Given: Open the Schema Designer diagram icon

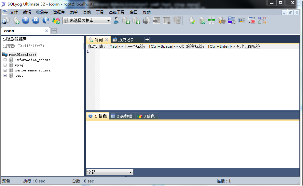Looking at the screenshot, I should (262, 20).
